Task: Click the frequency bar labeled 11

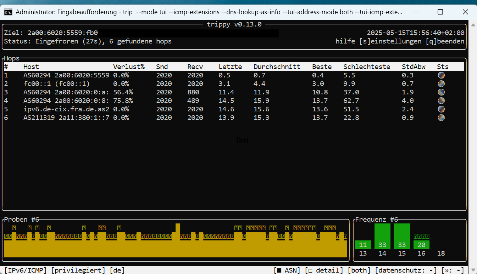Action: [x=363, y=245]
